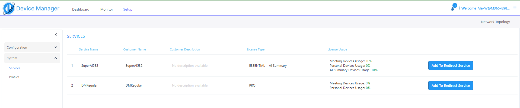
Task: Expand the Configuration section
Action: [x=32, y=47]
